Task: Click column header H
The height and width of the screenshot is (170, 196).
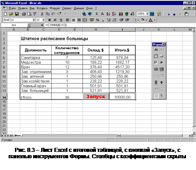Action: tap(96, 29)
